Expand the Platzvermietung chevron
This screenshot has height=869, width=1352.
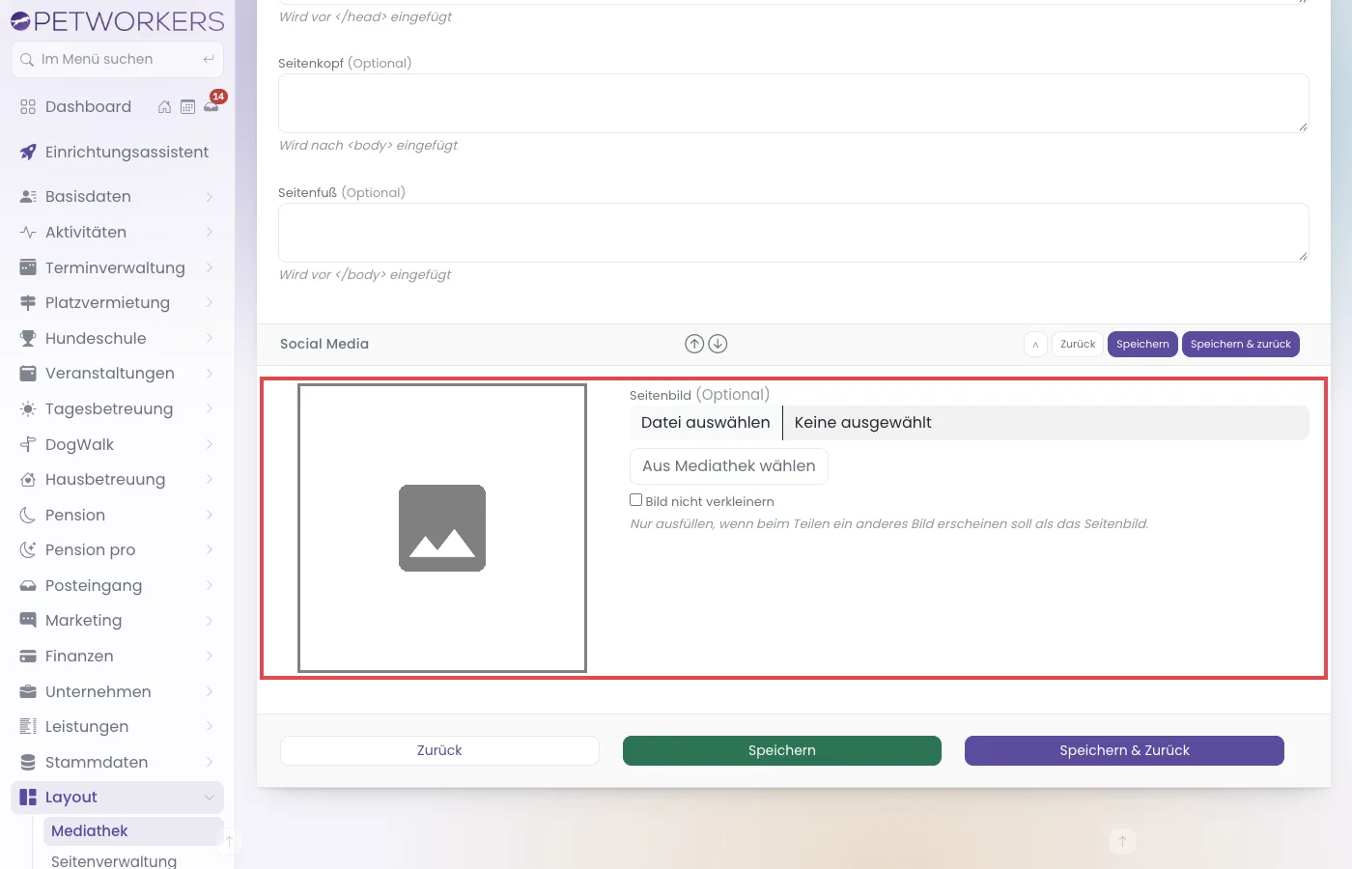point(210,303)
